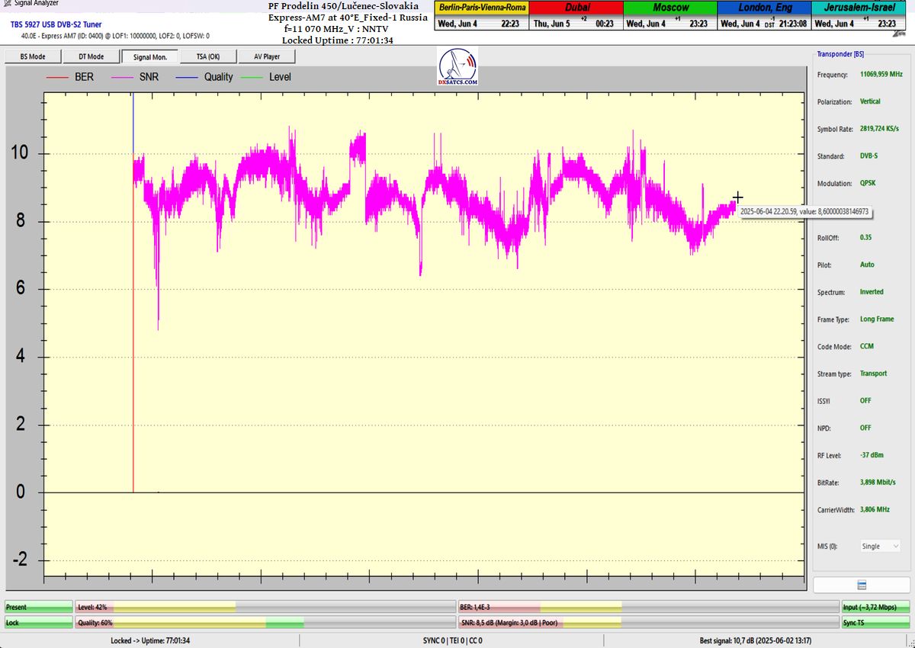Click the DXSATCS.COM logo icon
This screenshot has width=915, height=648.
click(458, 67)
